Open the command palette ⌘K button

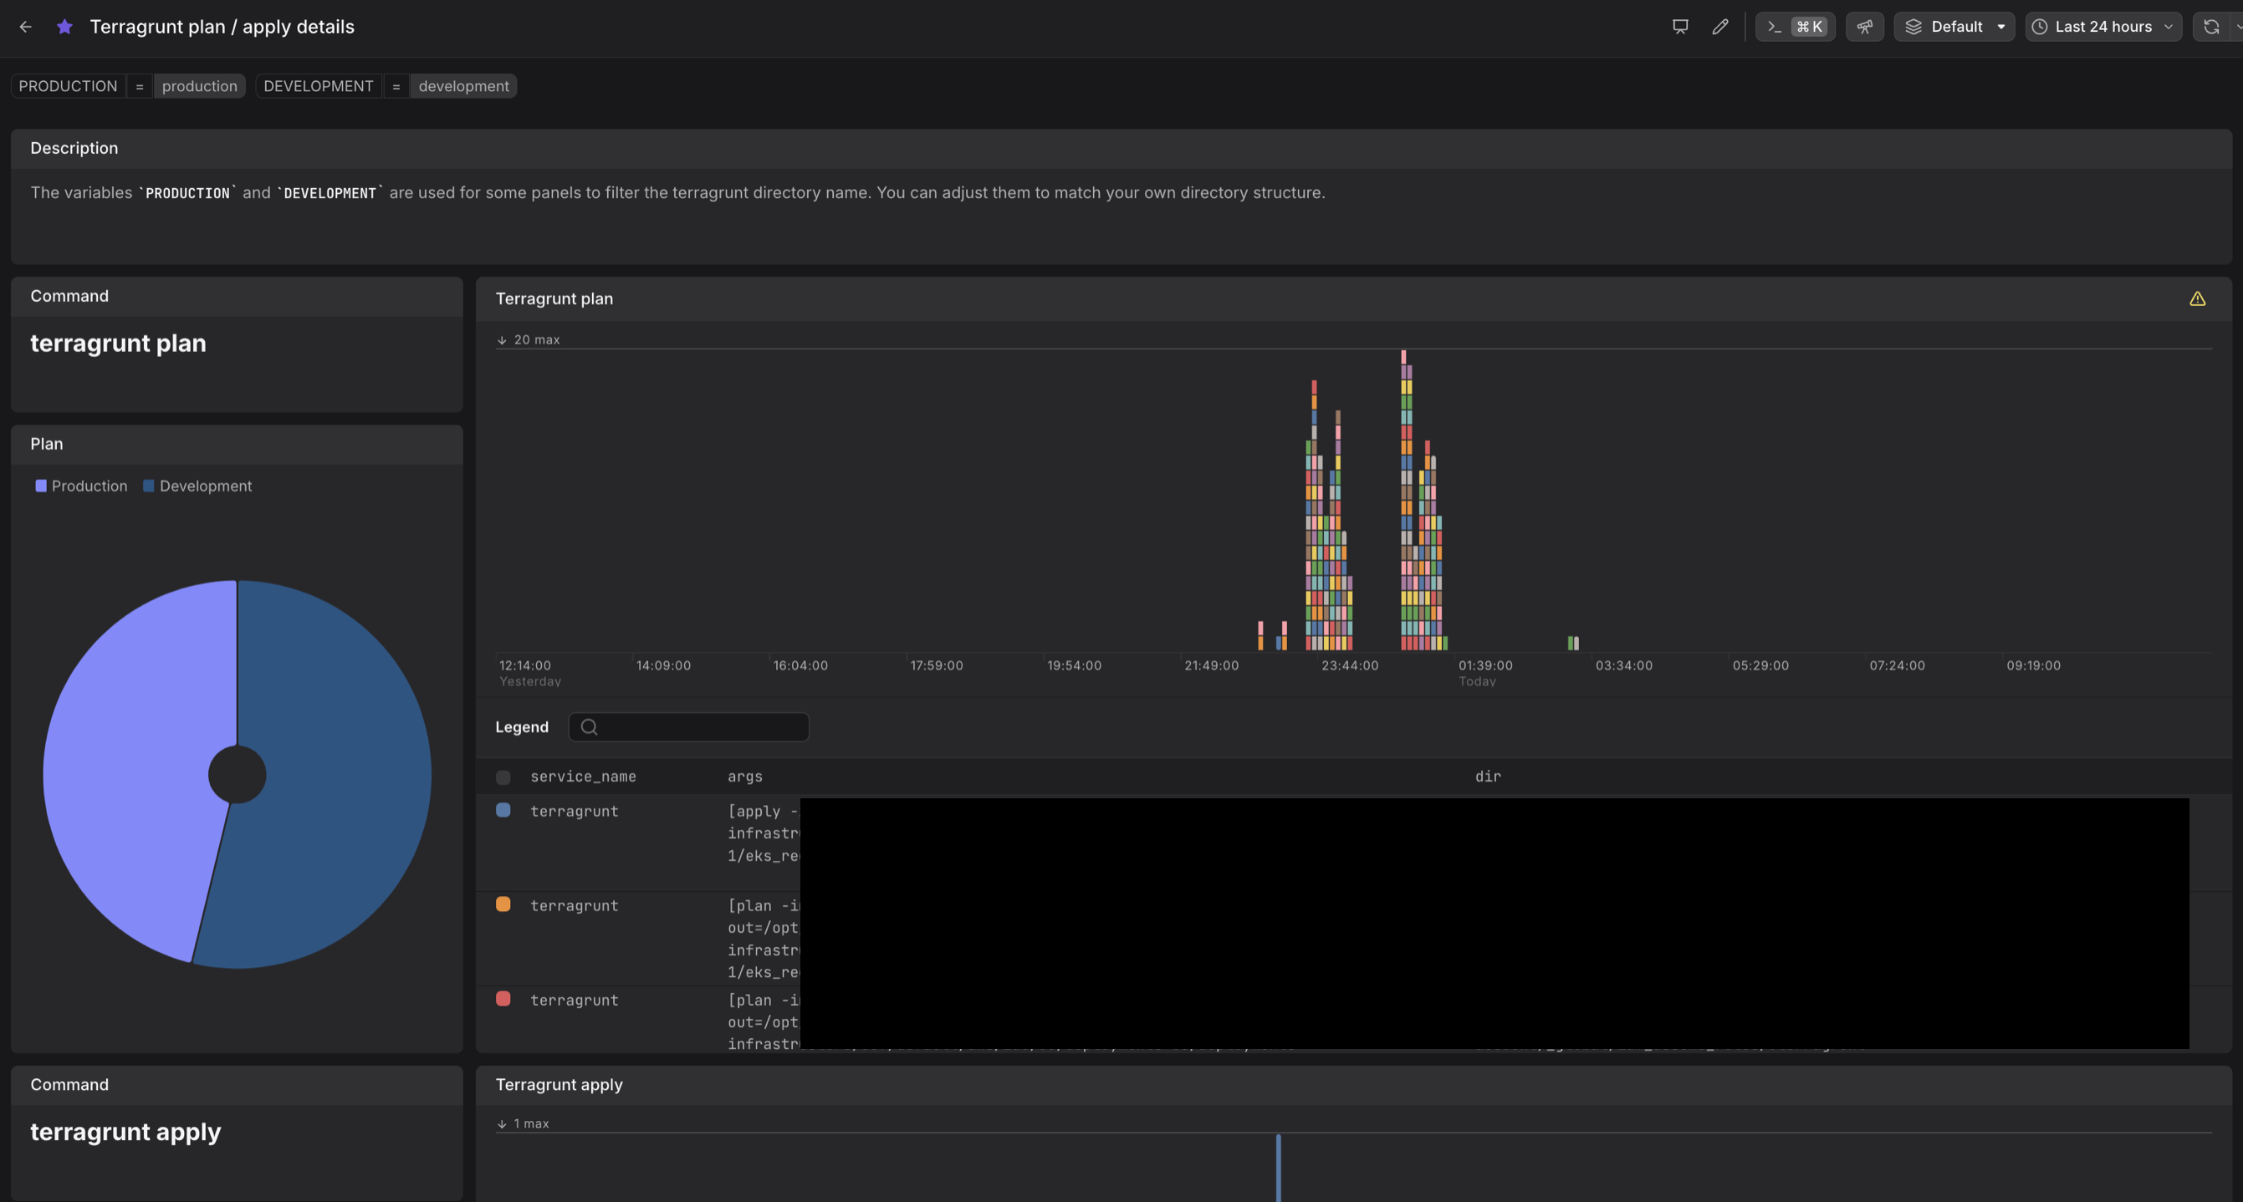coord(1795,27)
